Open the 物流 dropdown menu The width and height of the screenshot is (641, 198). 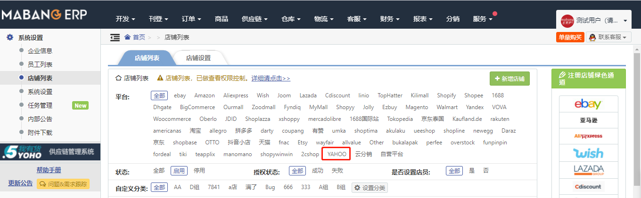[x=324, y=19]
